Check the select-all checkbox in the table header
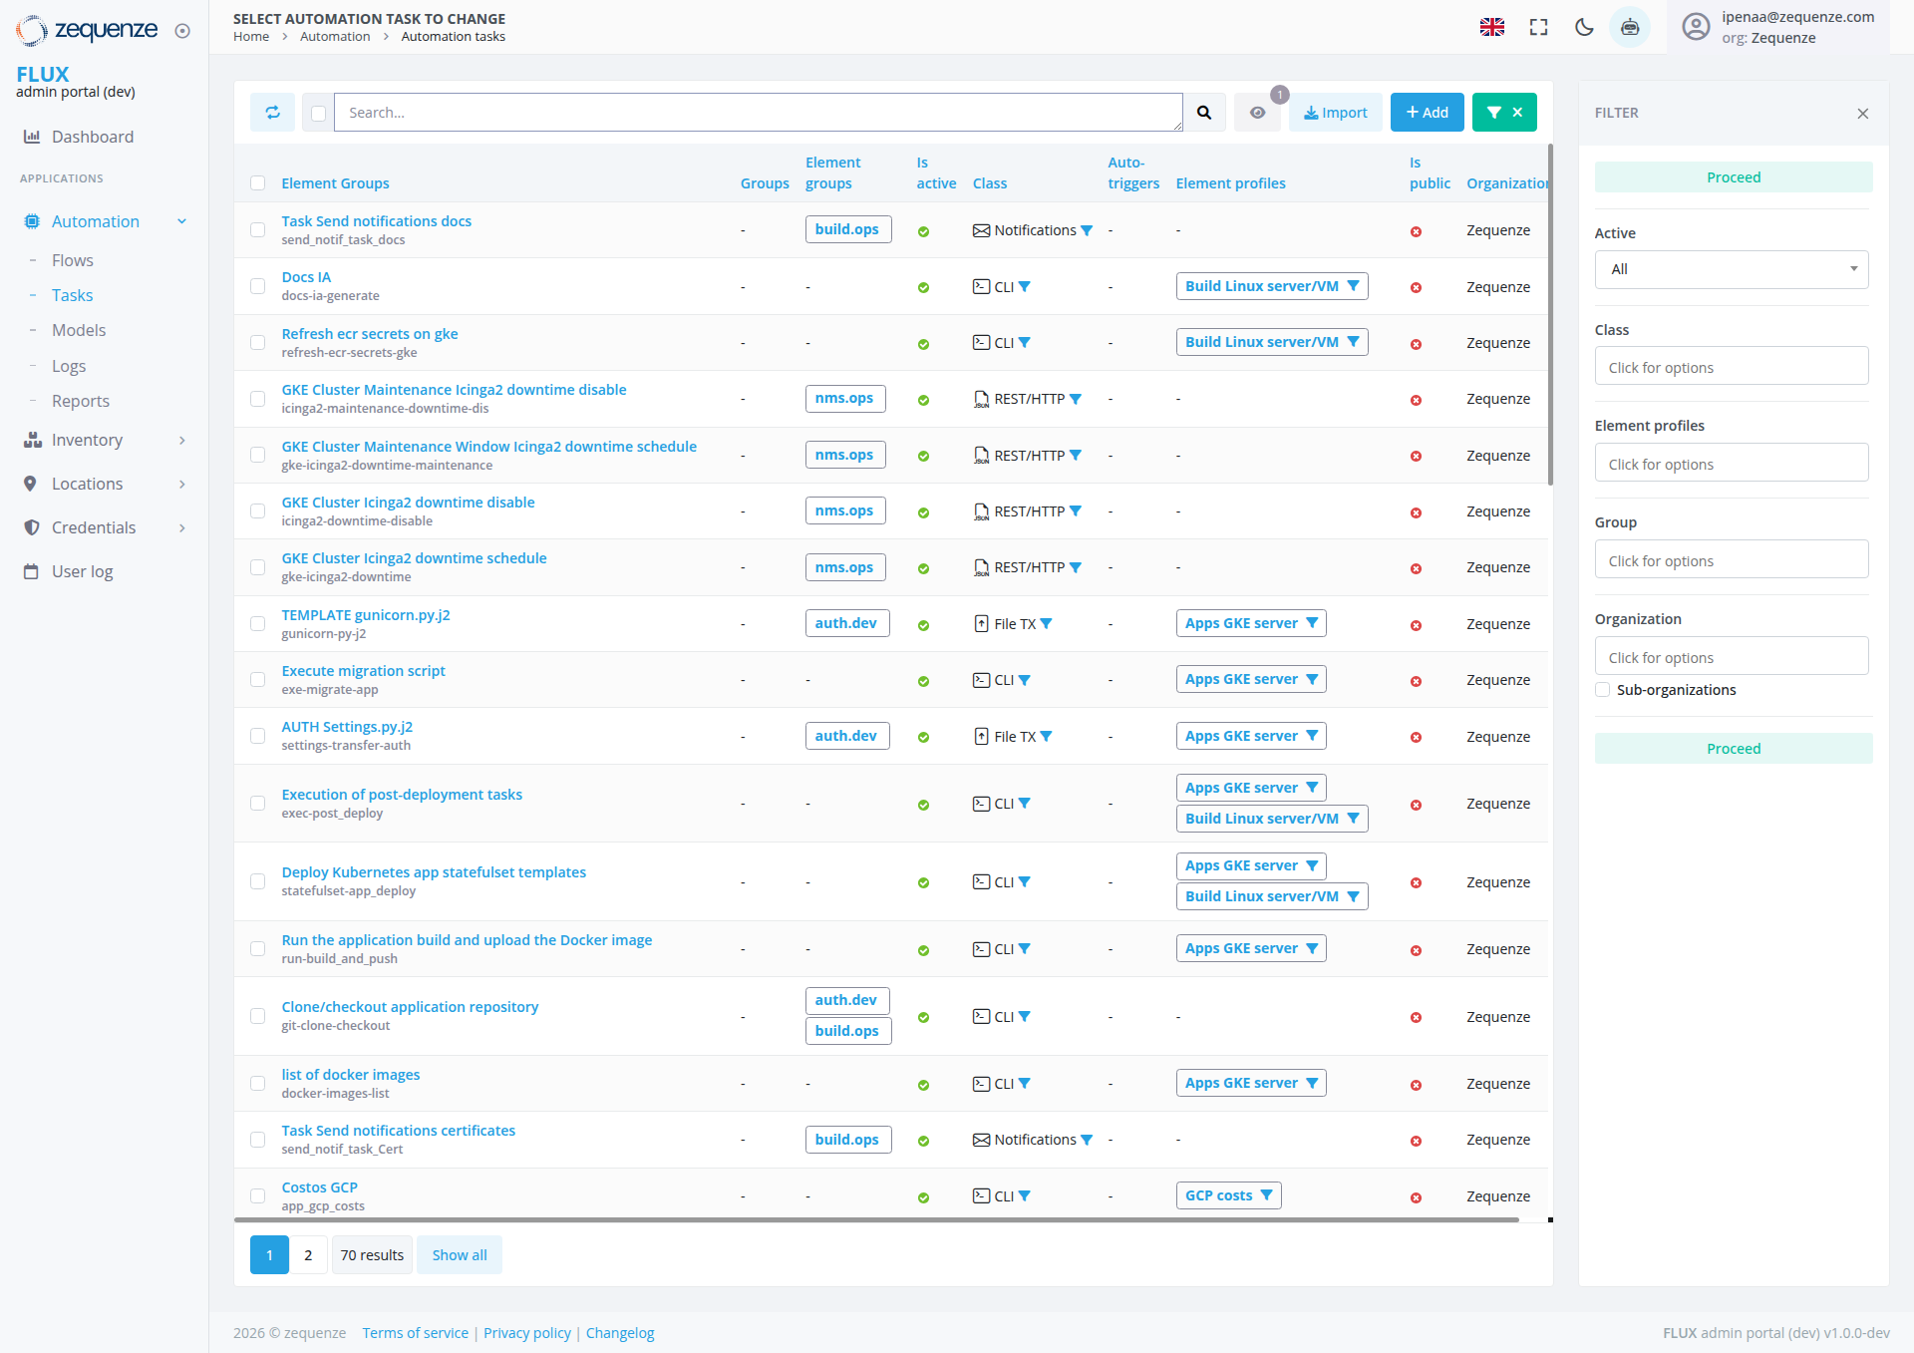This screenshot has width=1914, height=1353. pos(257,183)
